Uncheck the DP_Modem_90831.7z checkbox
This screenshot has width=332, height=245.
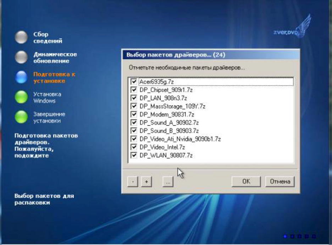(134, 114)
